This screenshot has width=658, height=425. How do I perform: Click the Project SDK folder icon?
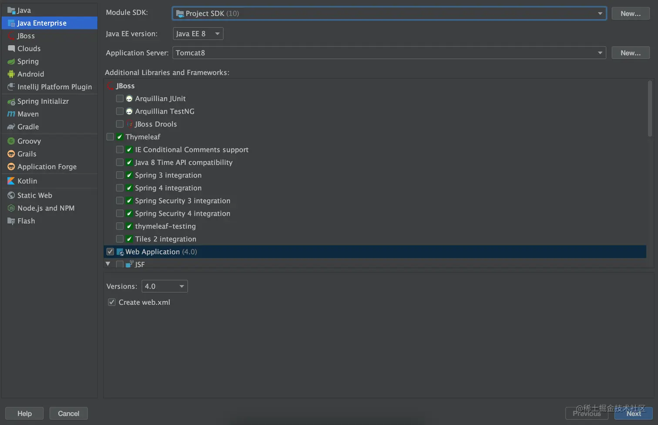click(180, 13)
